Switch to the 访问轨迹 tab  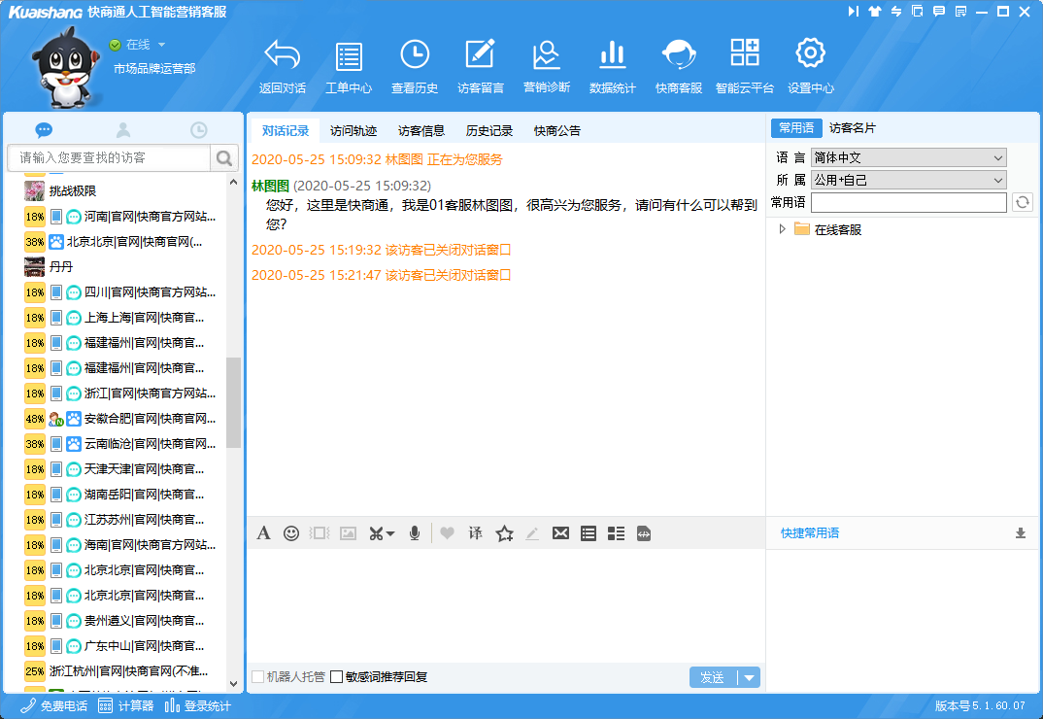point(353,131)
